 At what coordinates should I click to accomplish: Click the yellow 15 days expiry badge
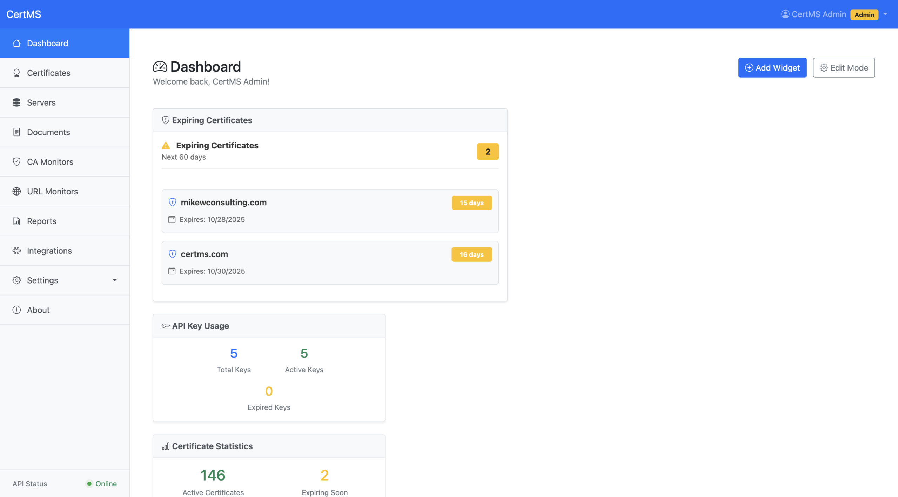[x=471, y=203]
